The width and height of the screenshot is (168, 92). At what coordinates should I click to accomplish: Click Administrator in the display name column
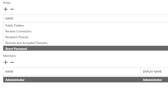[x=152, y=80]
